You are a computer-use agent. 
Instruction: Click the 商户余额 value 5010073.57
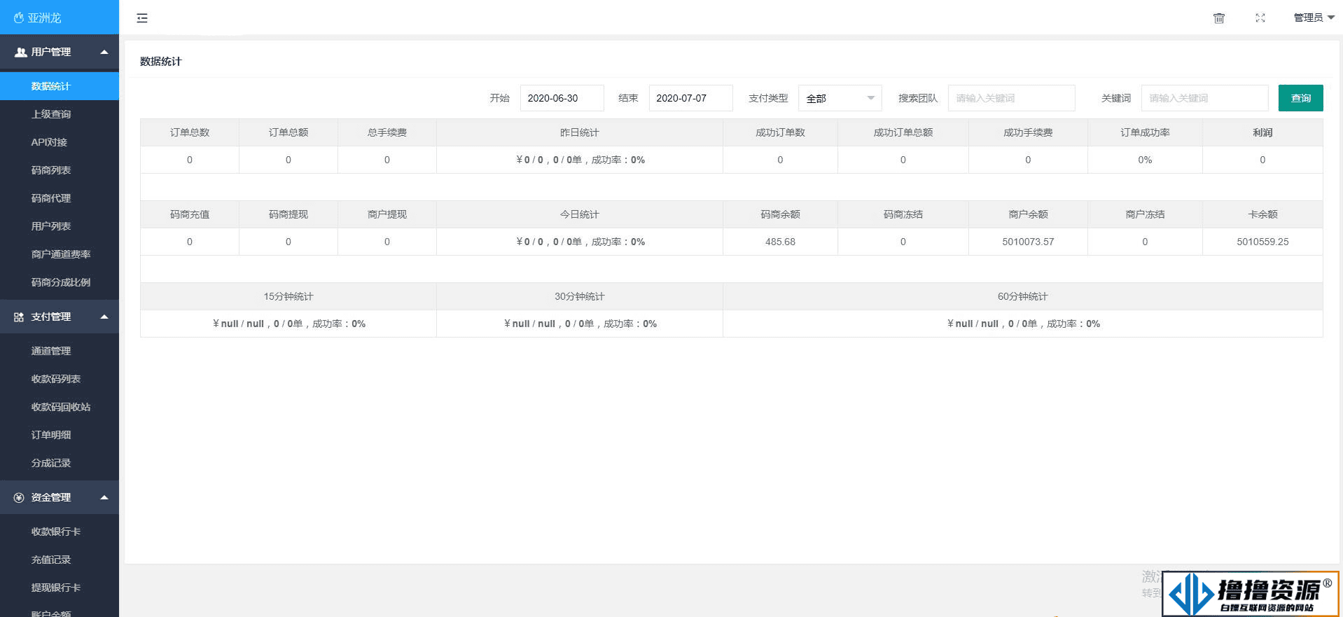click(x=1028, y=242)
